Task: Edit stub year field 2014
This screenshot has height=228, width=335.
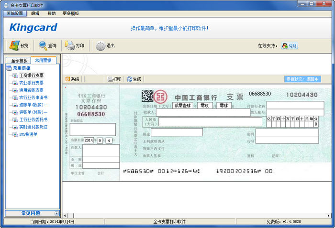Action: tap(89, 140)
